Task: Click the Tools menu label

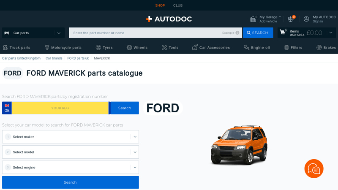Action: [174, 48]
